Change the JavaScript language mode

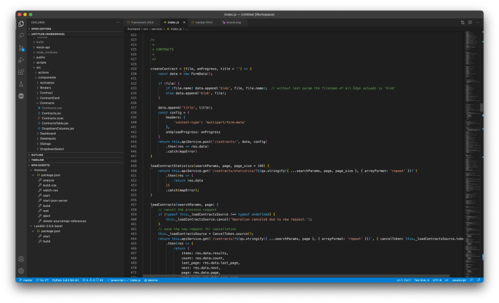[459, 280]
